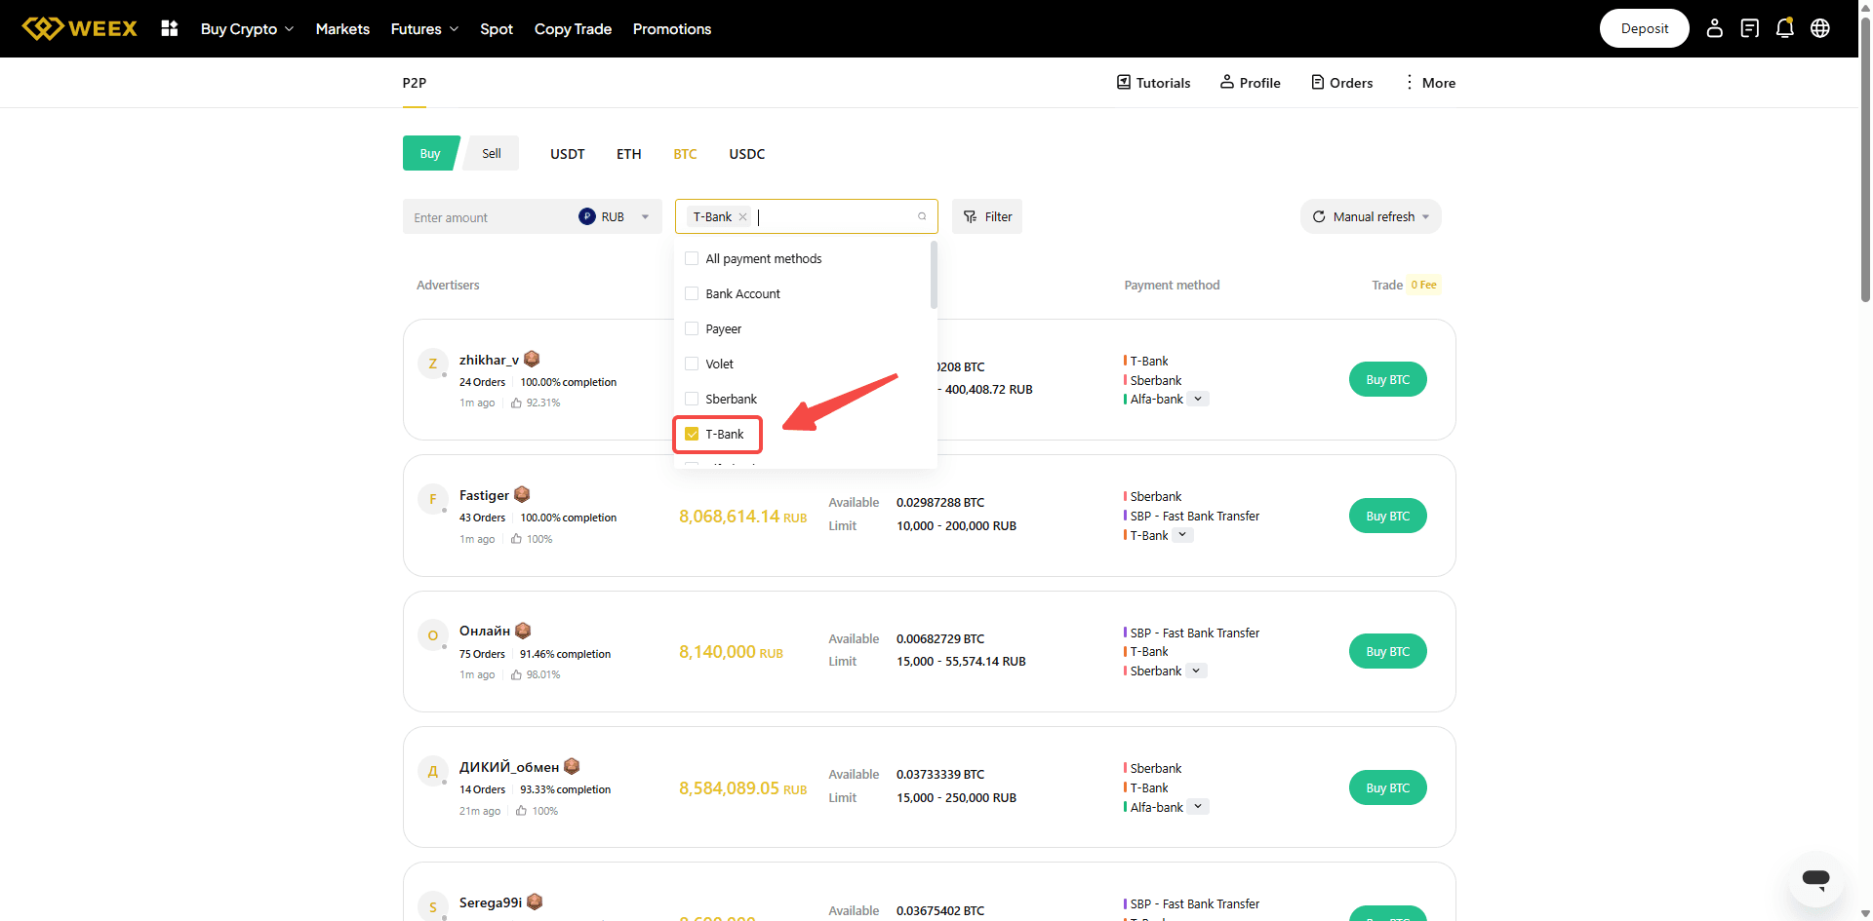Uncheck the T-Bank payment method
The height and width of the screenshot is (921, 1873).
(x=693, y=434)
